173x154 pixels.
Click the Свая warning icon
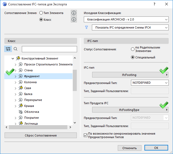pos(21,88)
